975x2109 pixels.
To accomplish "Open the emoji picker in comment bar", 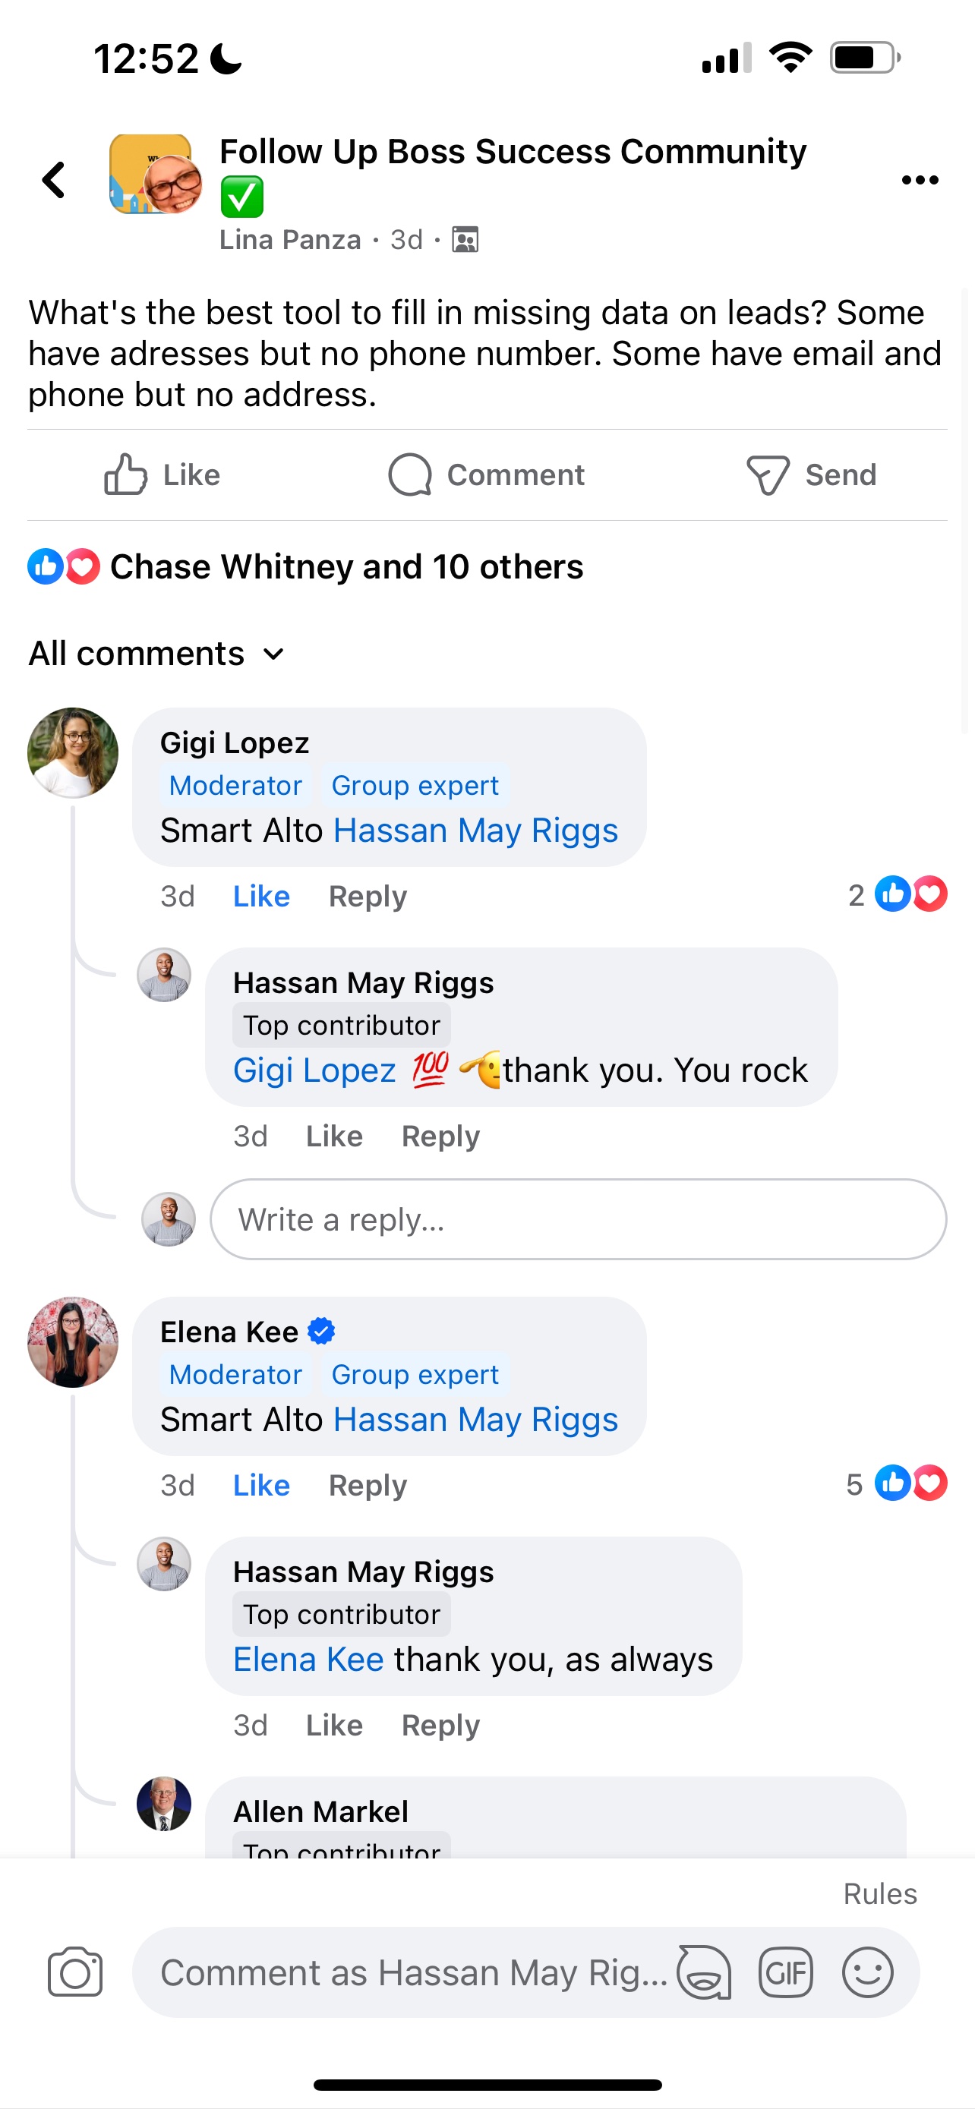I will (867, 1972).
